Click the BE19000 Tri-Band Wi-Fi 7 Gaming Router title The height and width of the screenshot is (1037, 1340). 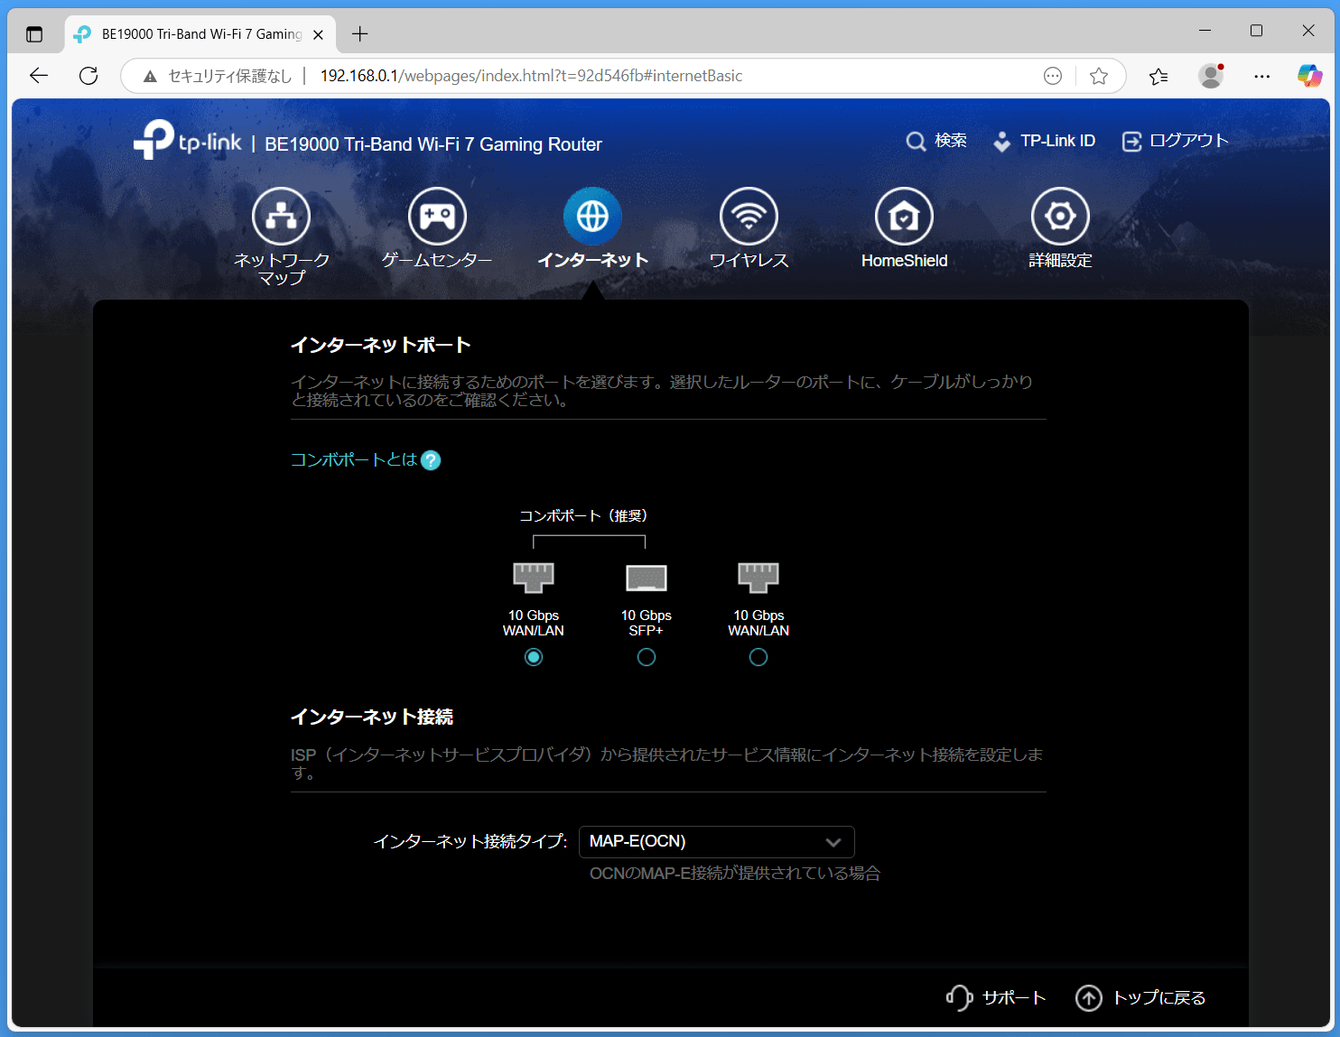coord(433,144)
